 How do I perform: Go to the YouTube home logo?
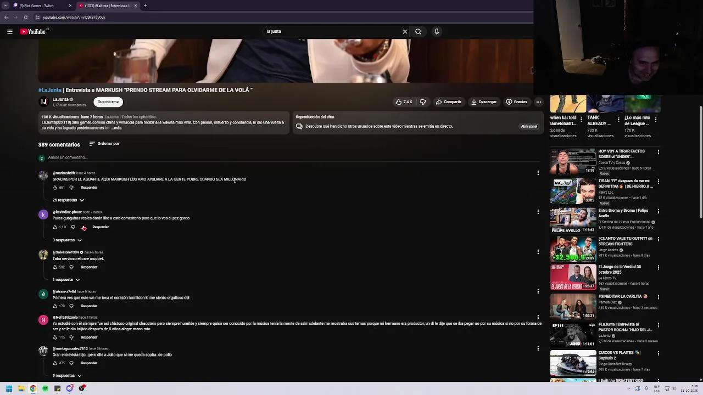coord(33,32)
